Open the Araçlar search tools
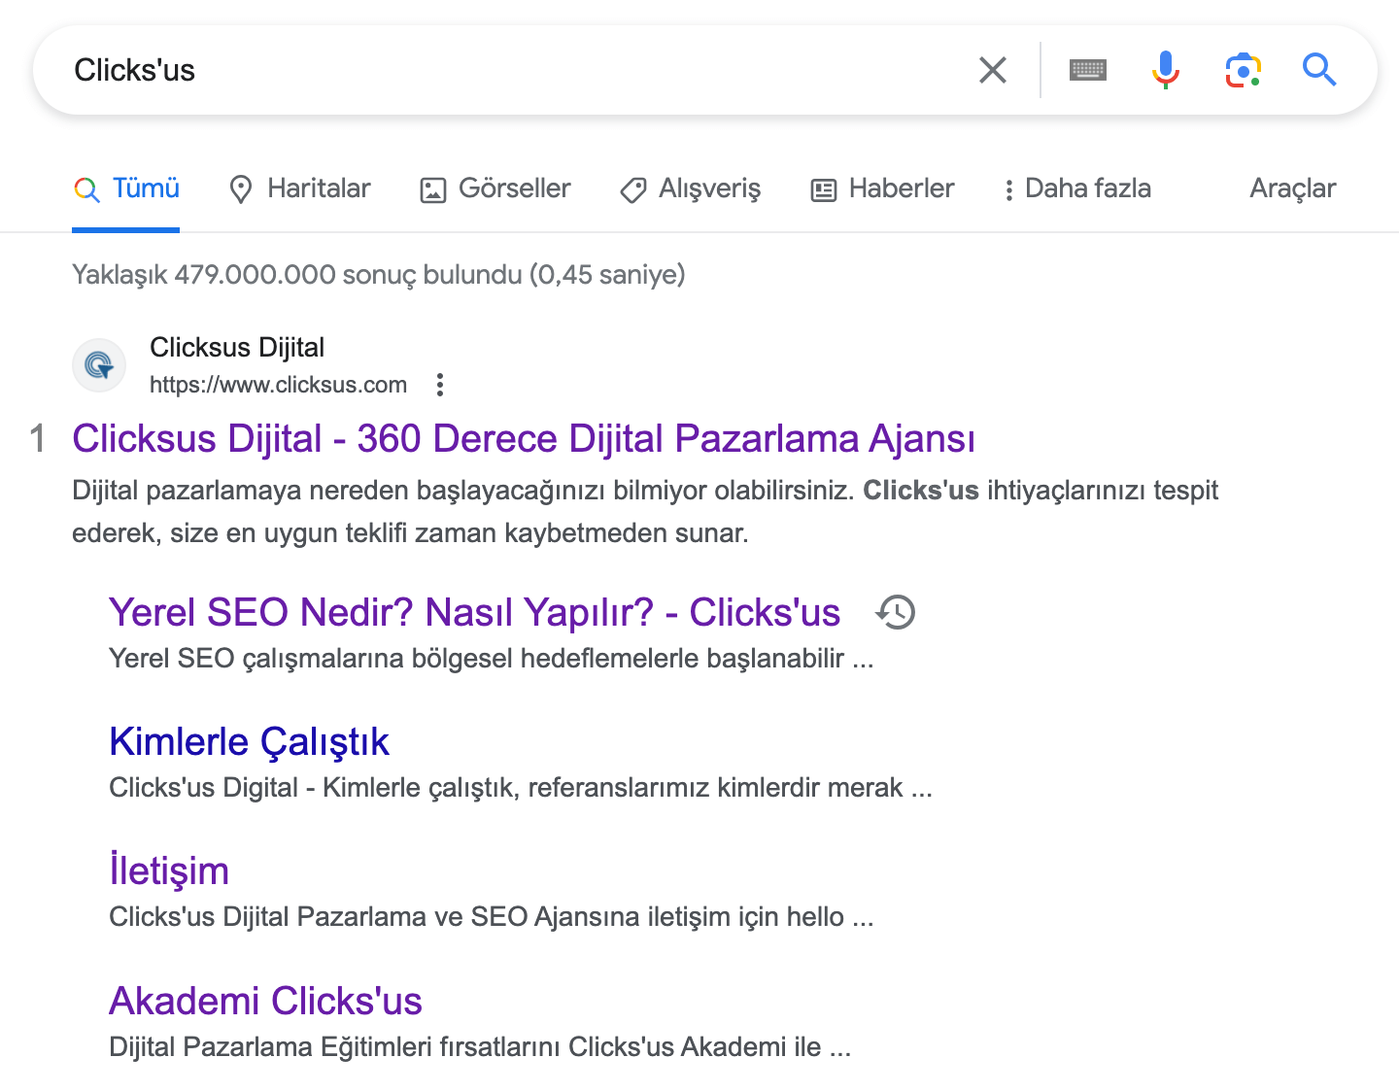 click(x=1292, y=188)
